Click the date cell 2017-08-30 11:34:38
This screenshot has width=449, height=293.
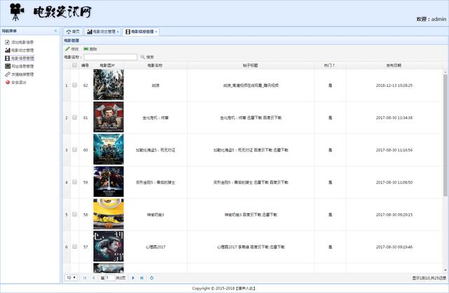[394, 118]
